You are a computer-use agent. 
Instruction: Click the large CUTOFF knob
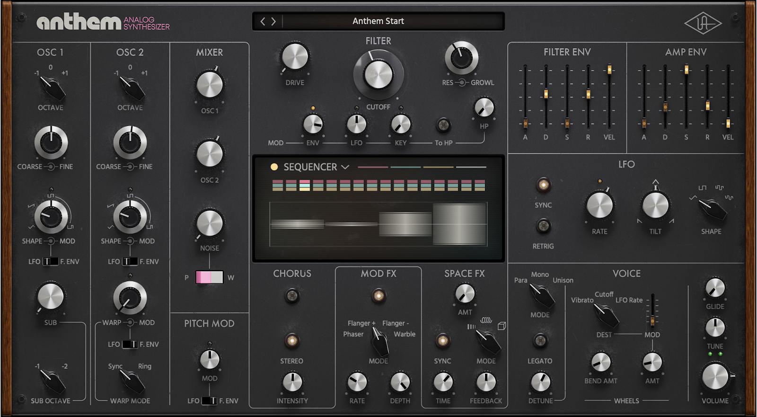tap(378, 74)
